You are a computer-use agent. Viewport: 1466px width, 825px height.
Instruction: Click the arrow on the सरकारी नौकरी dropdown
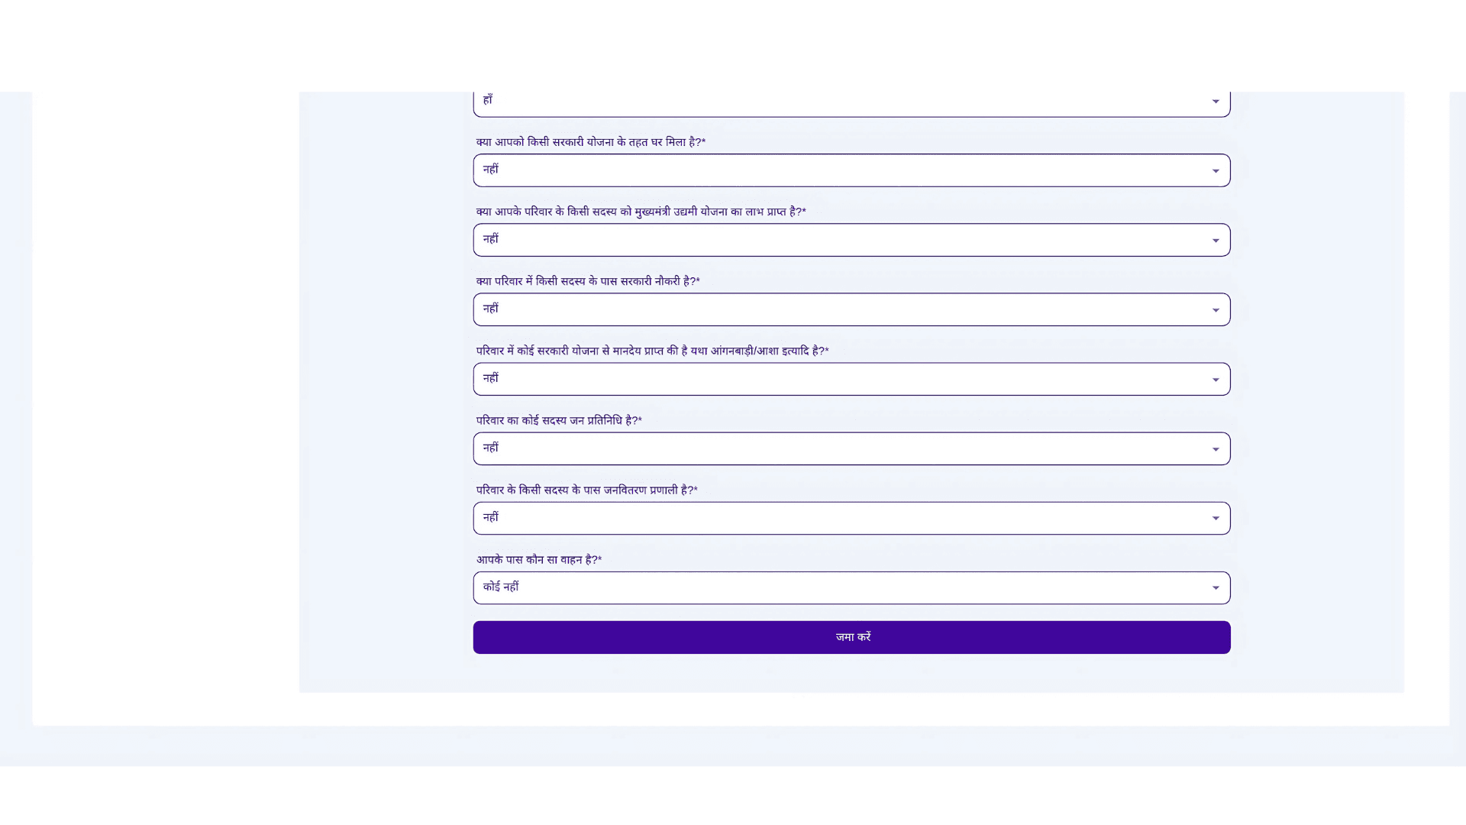point(1216,310)
